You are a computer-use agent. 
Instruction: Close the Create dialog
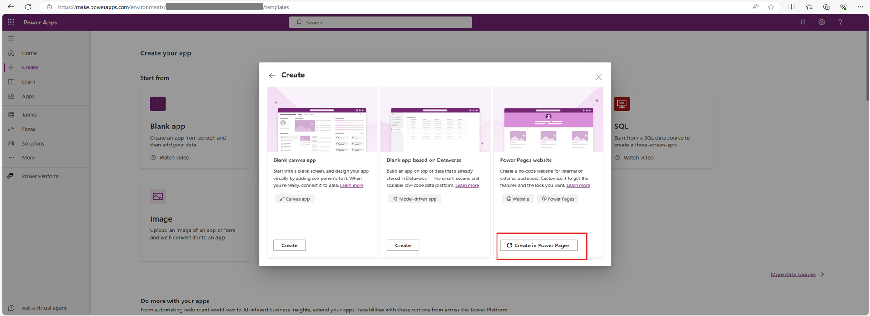(598, 77)
